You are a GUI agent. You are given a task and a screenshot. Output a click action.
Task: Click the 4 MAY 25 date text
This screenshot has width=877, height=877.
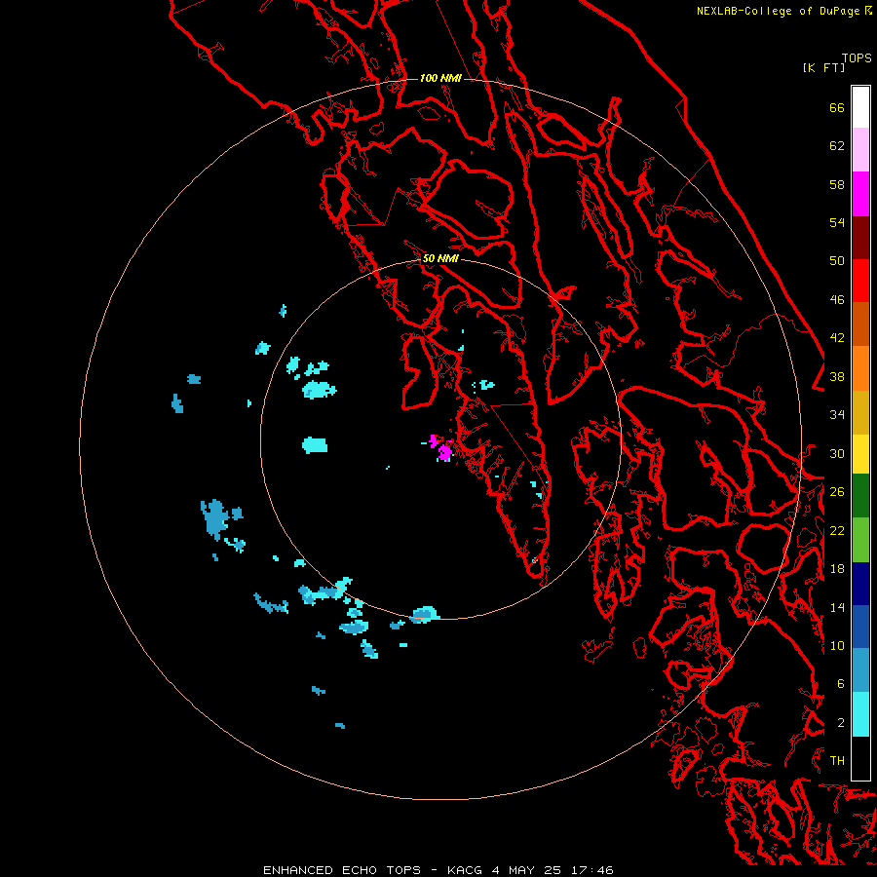click(526, 870)
